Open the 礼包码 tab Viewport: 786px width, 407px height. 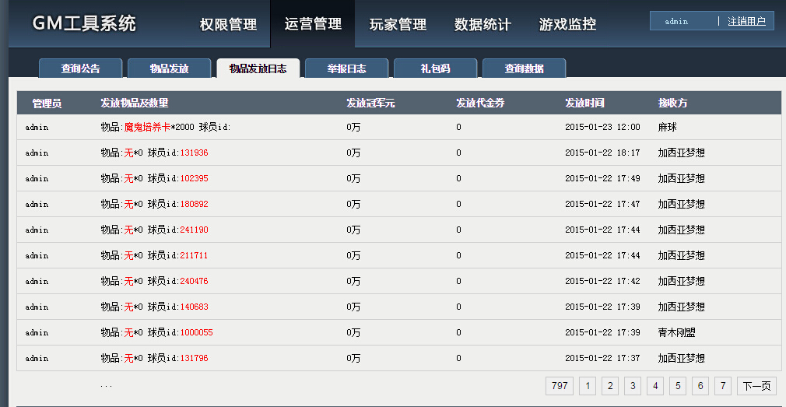(435, 68)
